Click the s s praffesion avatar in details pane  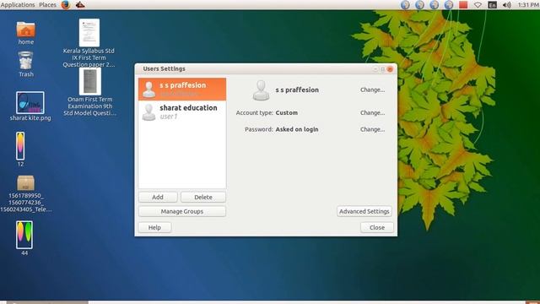(261, 90)
